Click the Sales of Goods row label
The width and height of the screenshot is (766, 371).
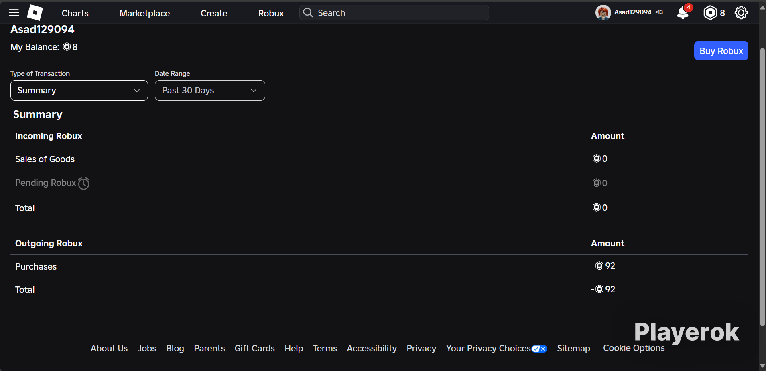tap(45, 159)
